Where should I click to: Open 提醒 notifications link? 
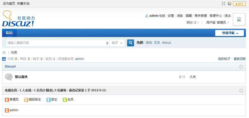click(x=189, y=16)
